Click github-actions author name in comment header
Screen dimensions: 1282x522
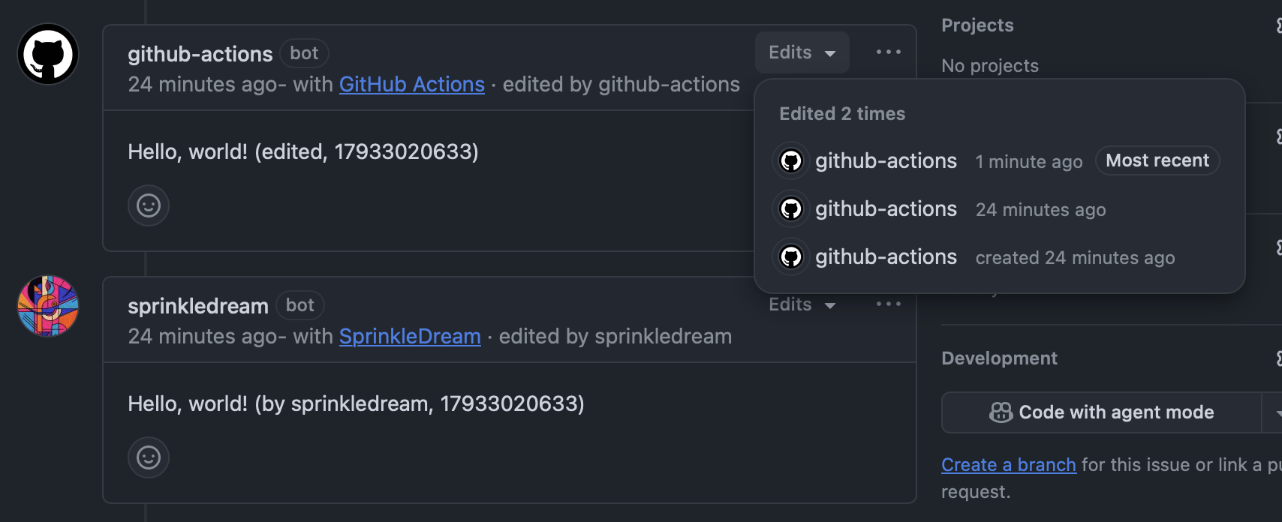200,54
